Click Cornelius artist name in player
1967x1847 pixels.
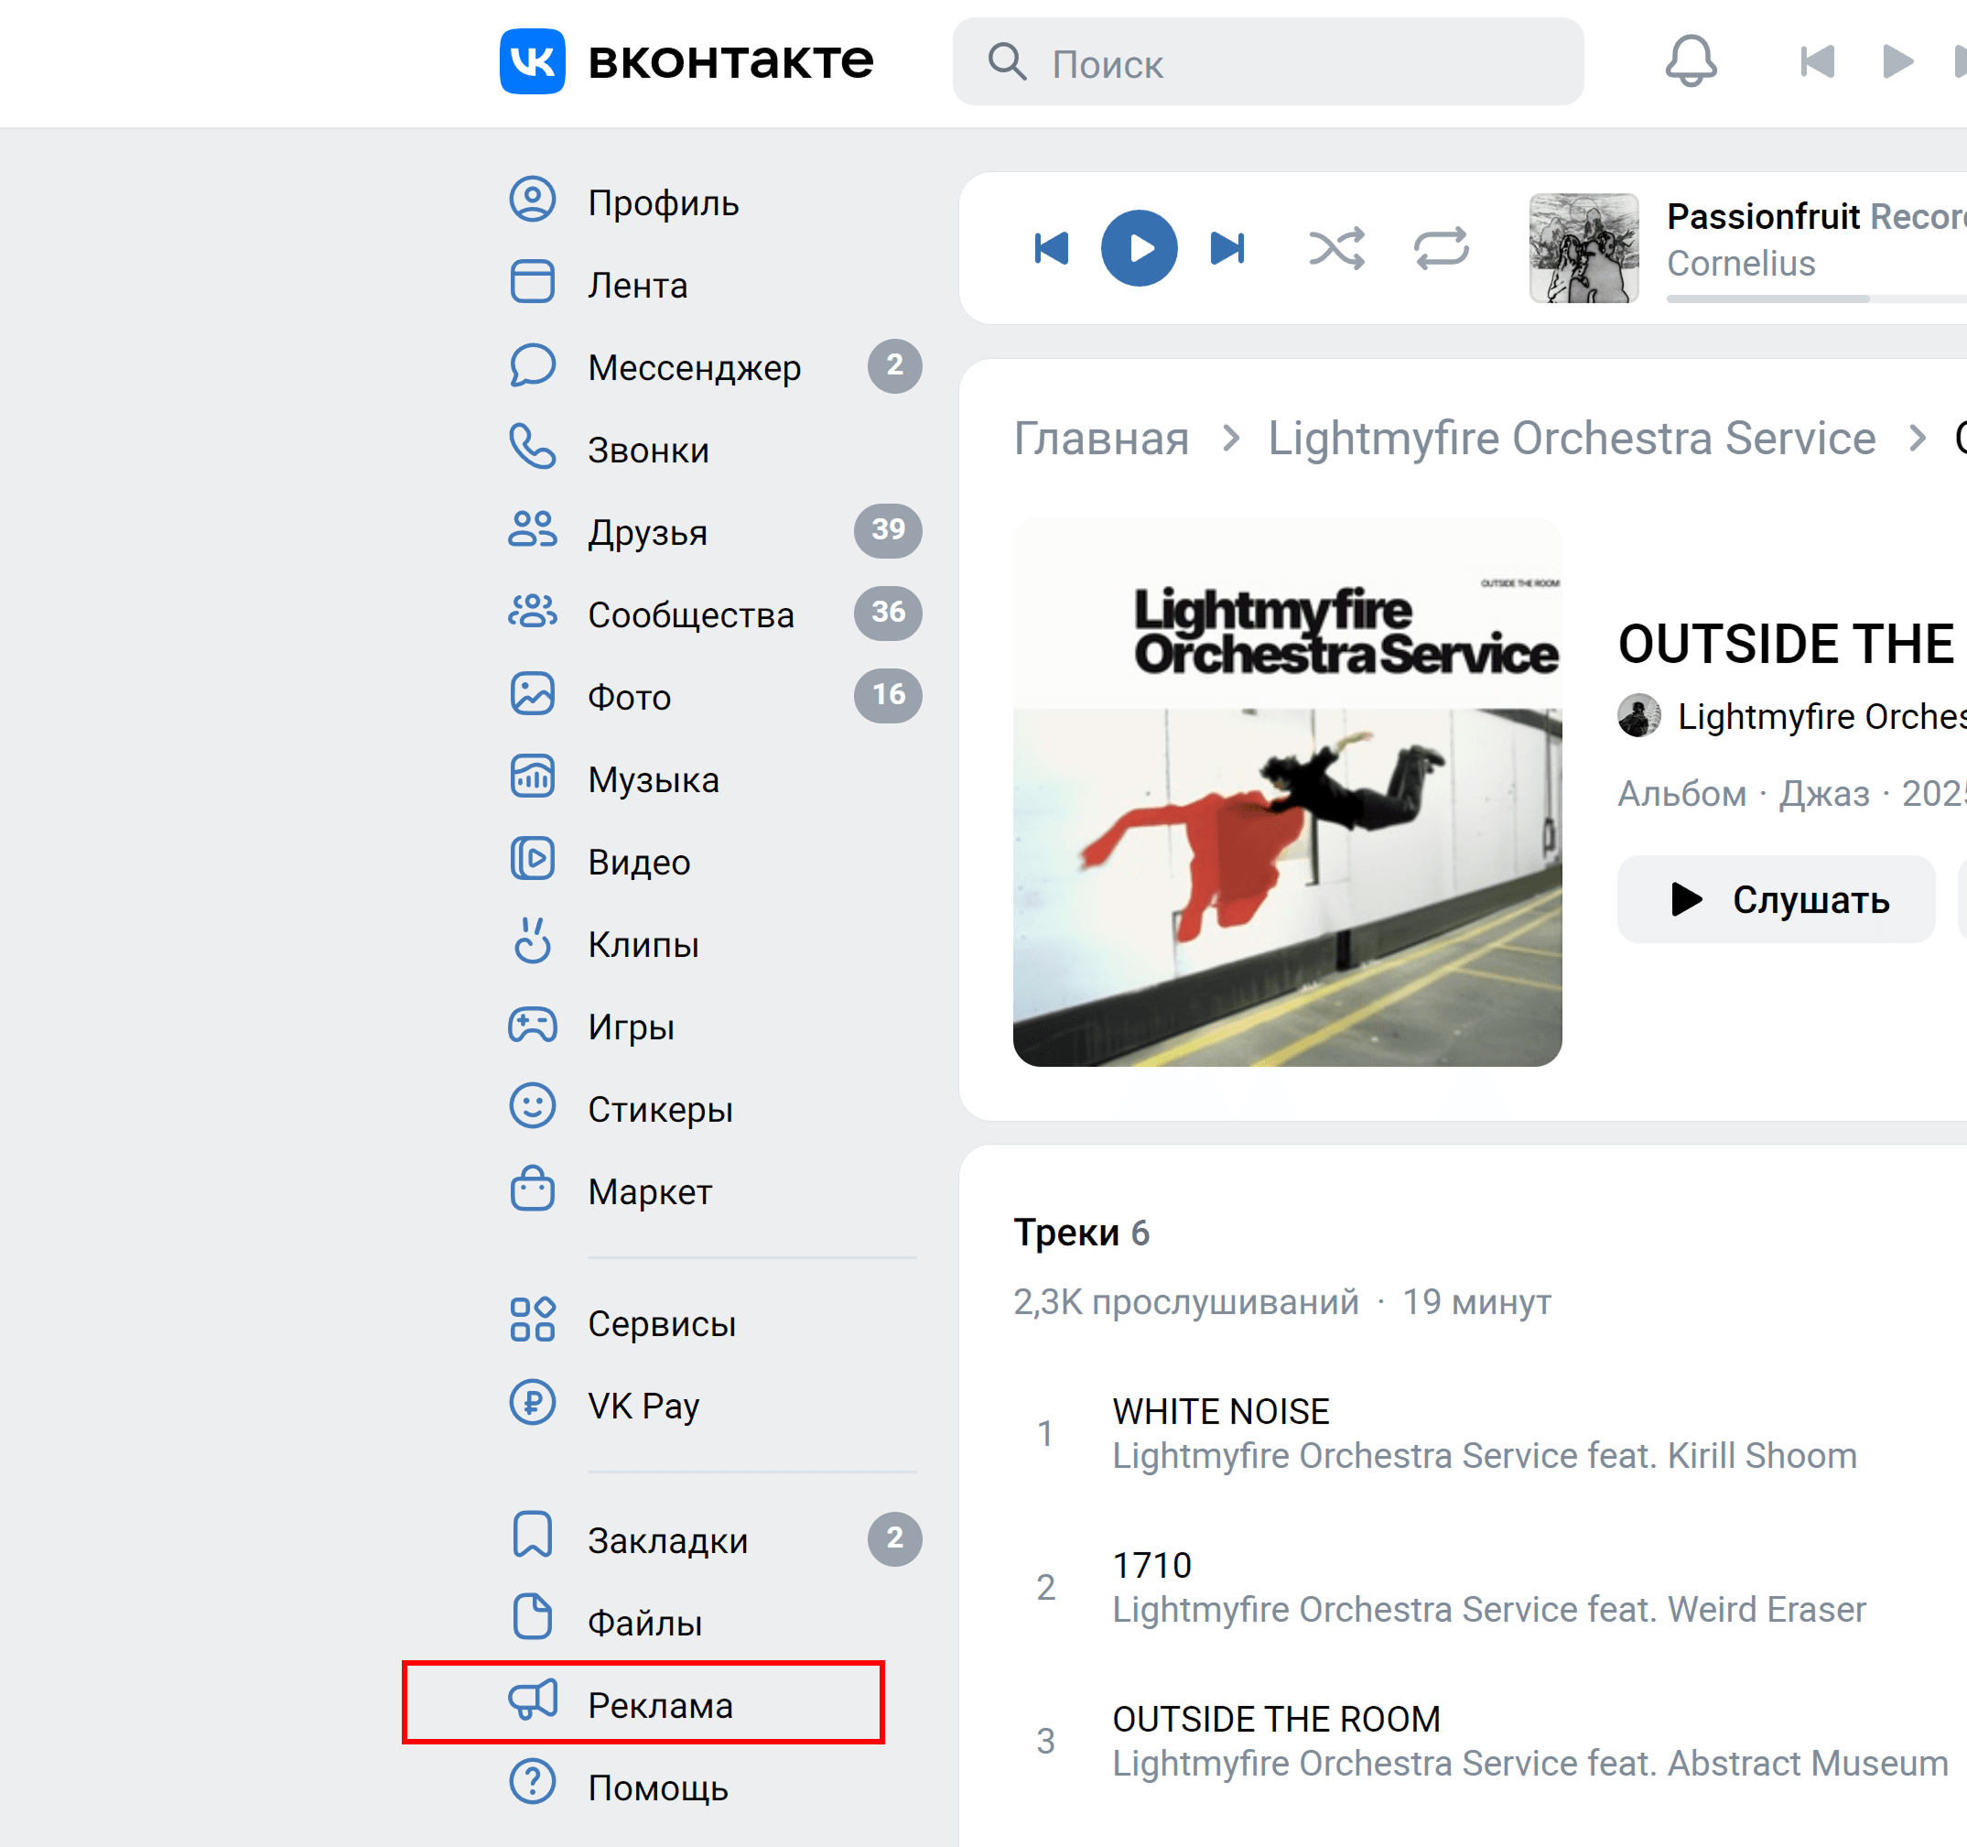1740,264
